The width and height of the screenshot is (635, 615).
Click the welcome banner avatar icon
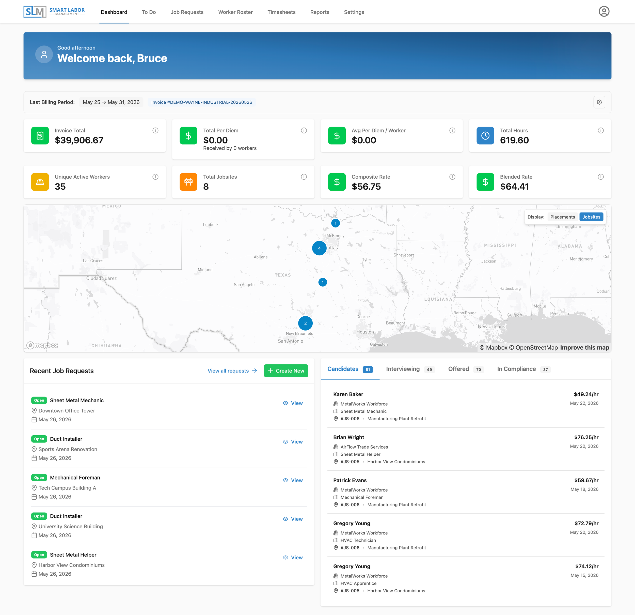[x=44, y=54]
